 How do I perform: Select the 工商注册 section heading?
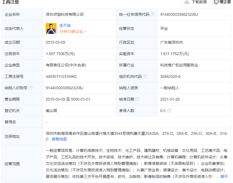[10, 2]
